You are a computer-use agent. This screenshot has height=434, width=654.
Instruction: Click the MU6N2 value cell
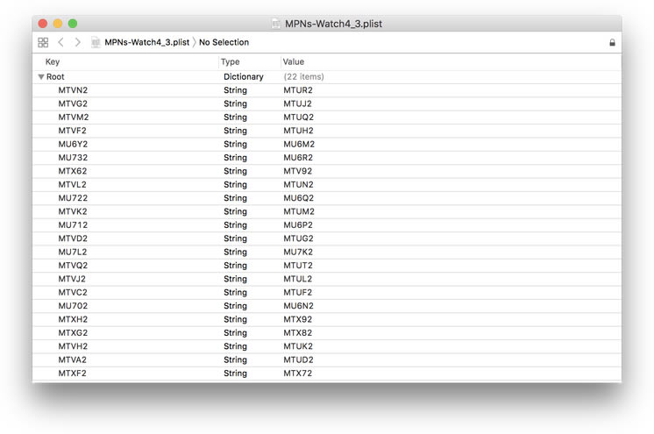pos(298,306)
